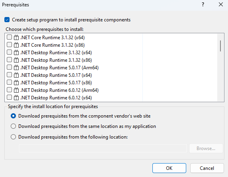This screenshot has height=177, width=228.
Task: Click package icon for .NET Desktop Runtime 6.0.12 (x64)
Action: tap(16, 98)
